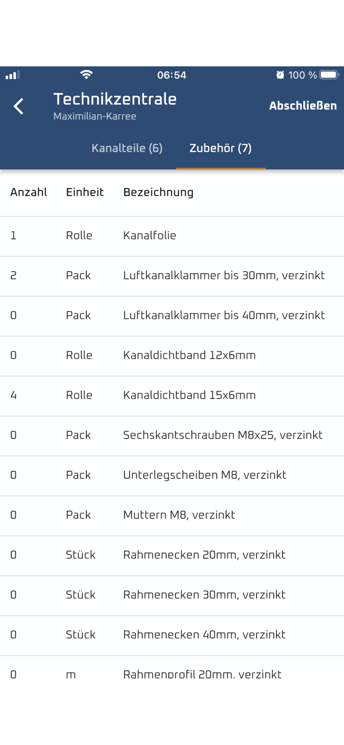Select the Luftkanalklammer bis 30mm row

172,276
